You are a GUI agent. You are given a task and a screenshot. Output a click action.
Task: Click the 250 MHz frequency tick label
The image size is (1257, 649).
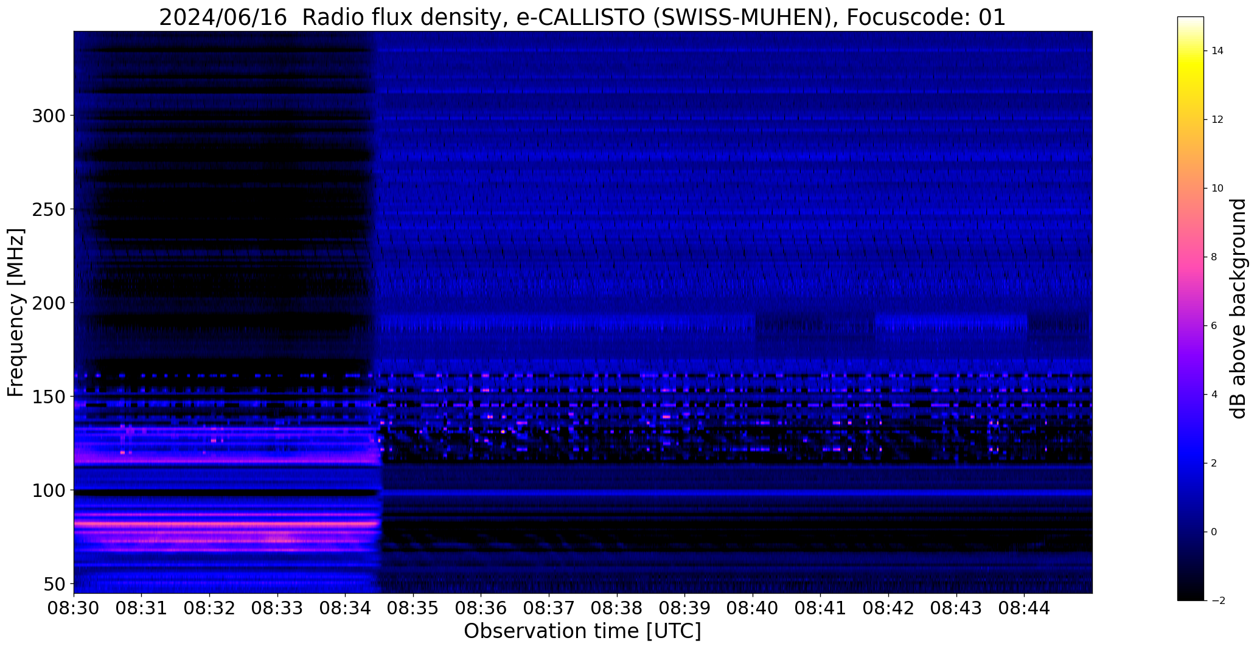tap(48, 209)
